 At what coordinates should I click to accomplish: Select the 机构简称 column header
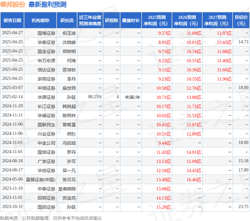coord(40,21)
